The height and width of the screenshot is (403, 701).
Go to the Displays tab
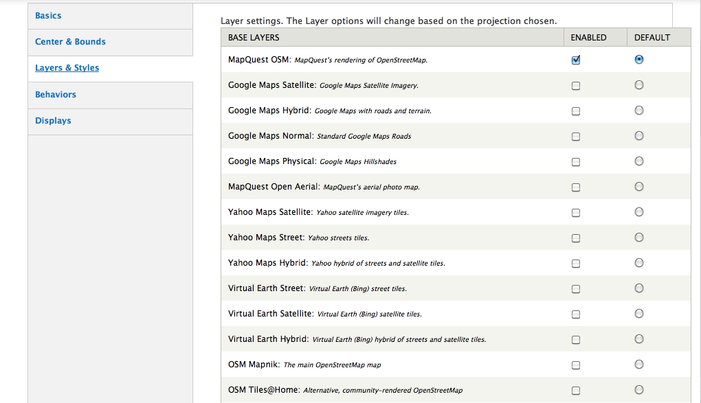click(x=53, y=121)
